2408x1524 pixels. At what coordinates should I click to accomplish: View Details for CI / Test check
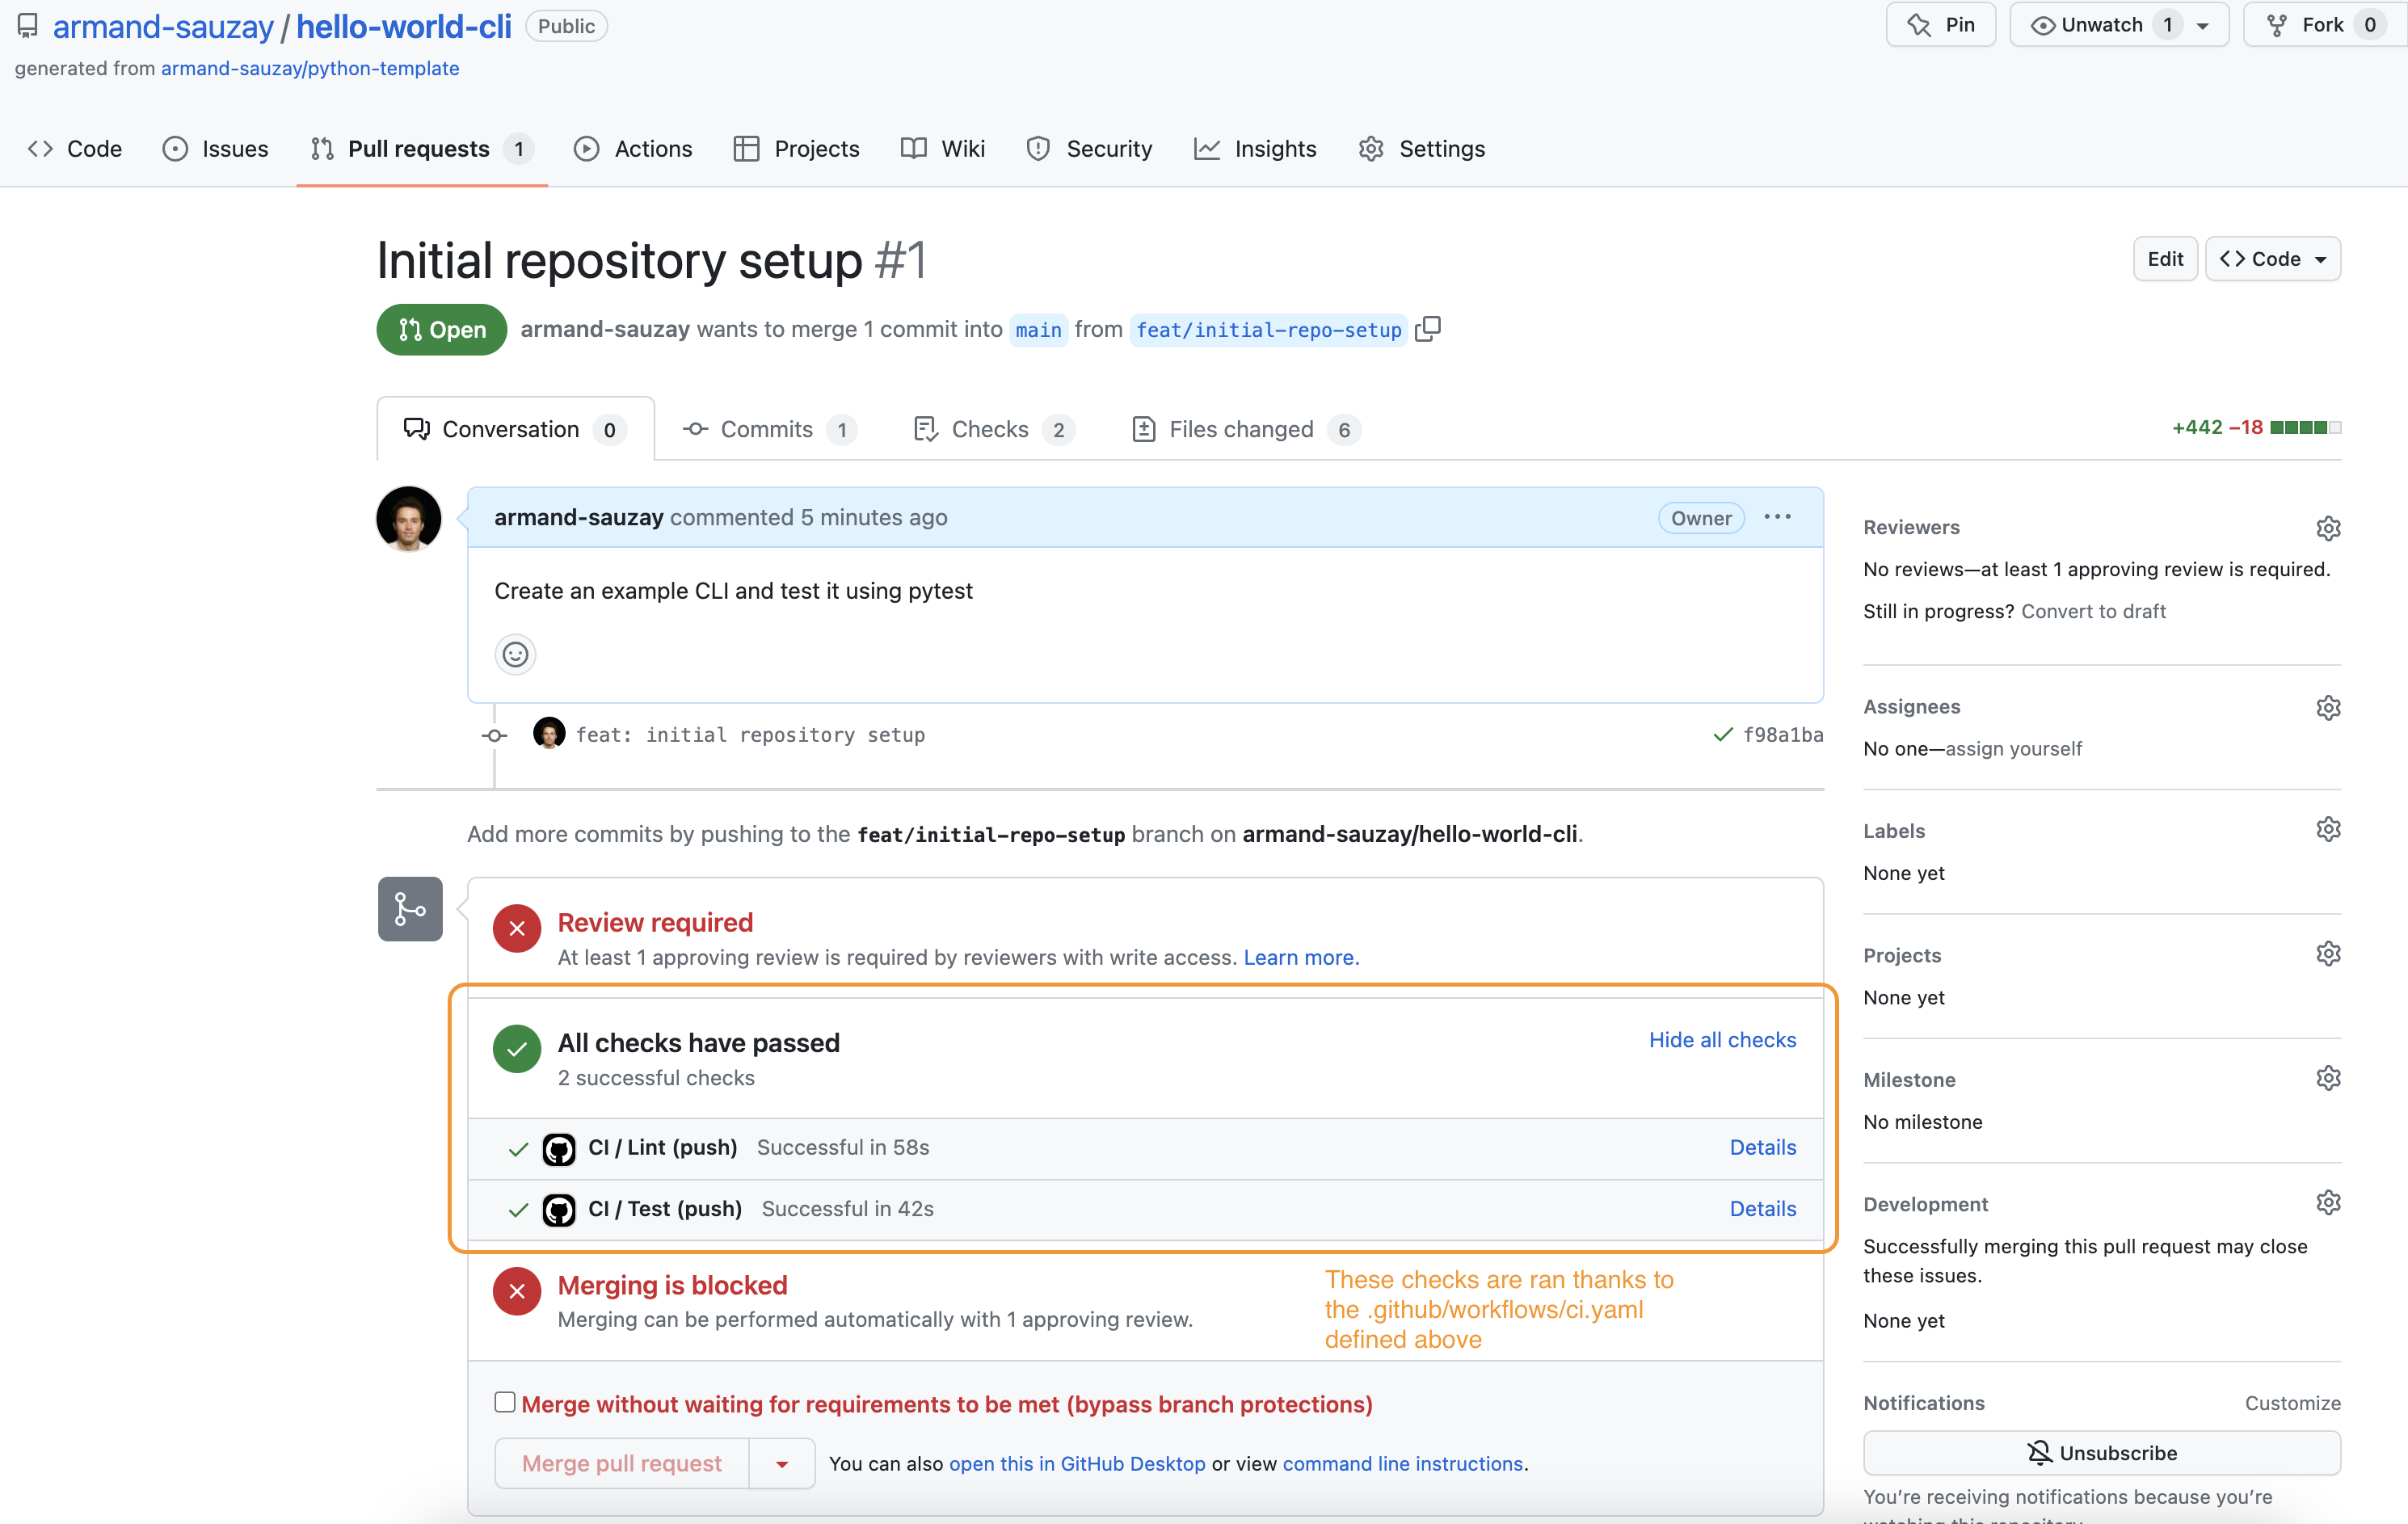pyautogui.click(x=1763, y=1209)
